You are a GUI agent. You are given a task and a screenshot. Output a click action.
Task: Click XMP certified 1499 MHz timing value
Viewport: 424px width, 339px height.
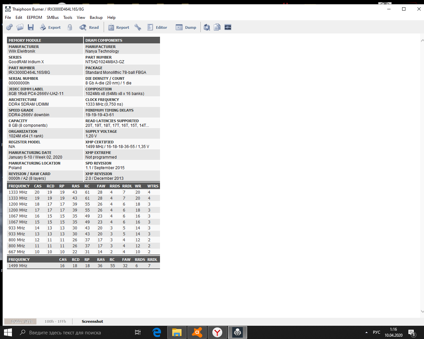pyautogui.click(x=117, y=147)
